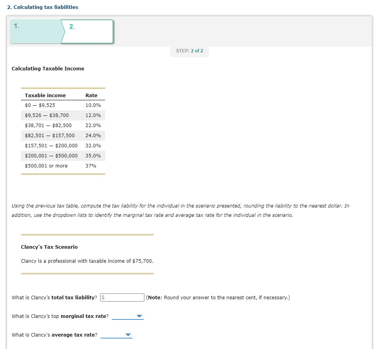Select the $82,501 — $157,500 bracket row
Viewport: 375px width, 349px height.
coord(63,136)
